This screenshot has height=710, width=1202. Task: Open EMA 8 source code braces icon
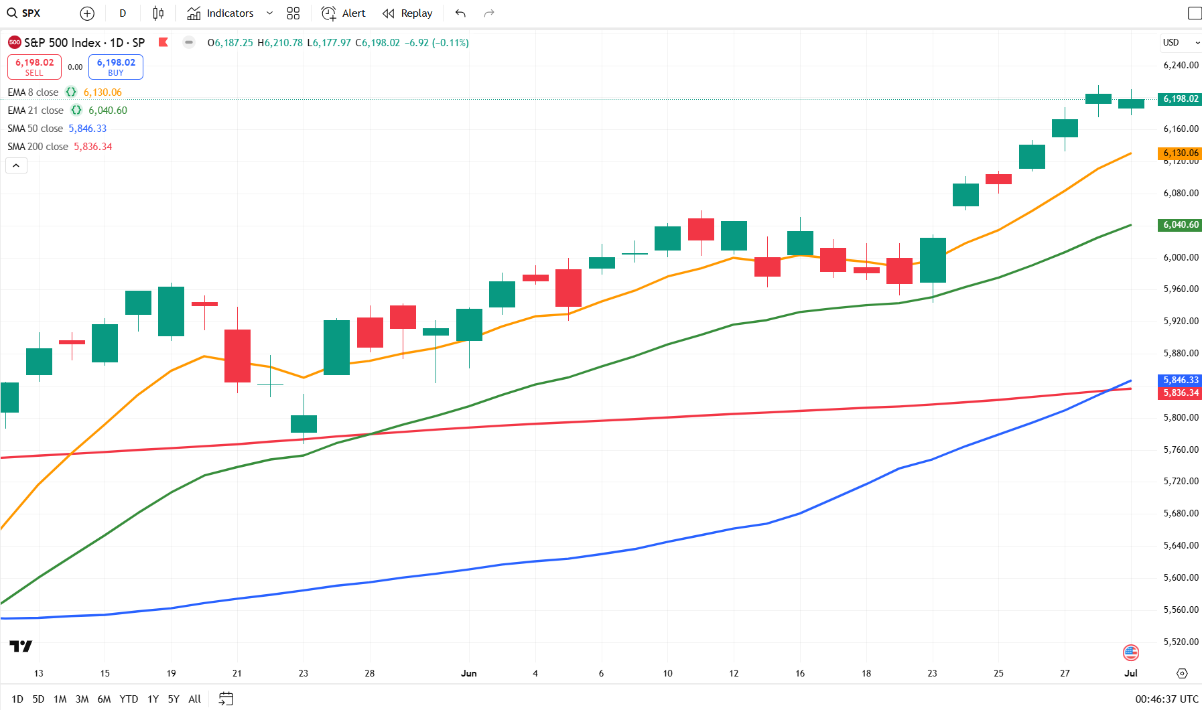click(71, 92)
